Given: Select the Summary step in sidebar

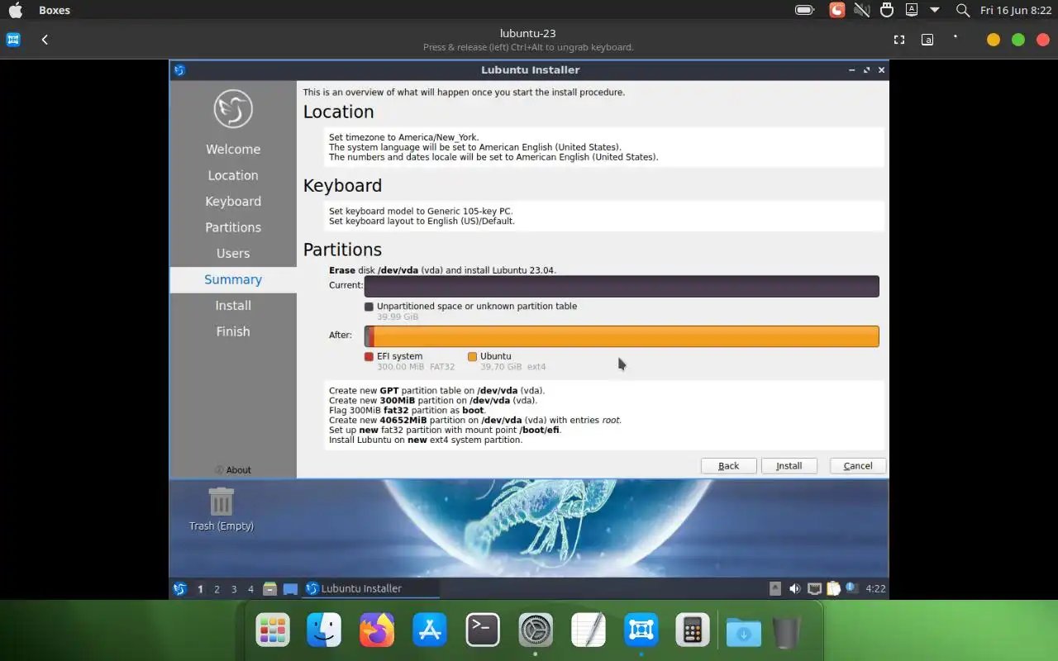Looking at the screenshot, I should [x=233, y=279].
